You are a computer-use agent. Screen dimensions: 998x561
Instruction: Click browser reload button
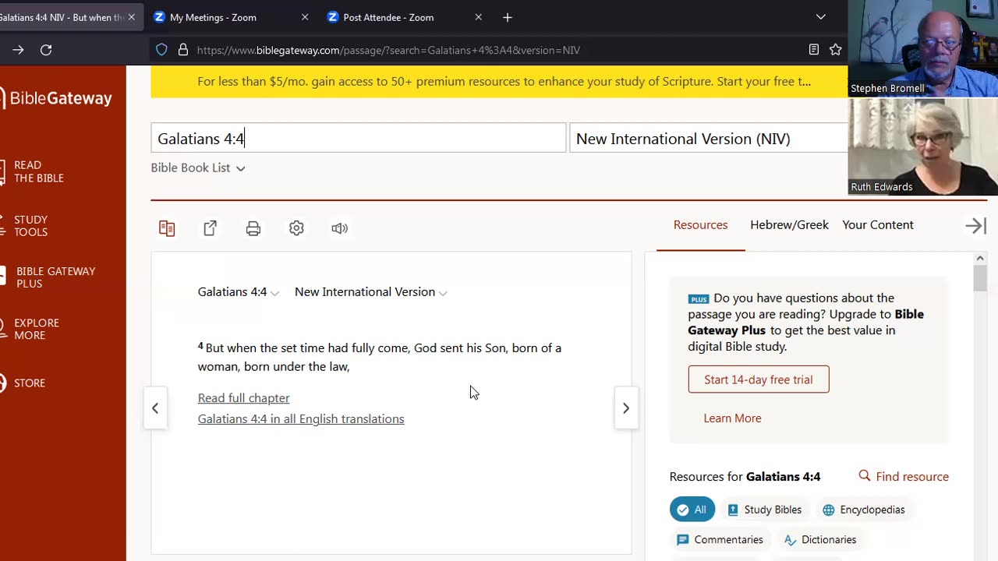coord(46,50)
